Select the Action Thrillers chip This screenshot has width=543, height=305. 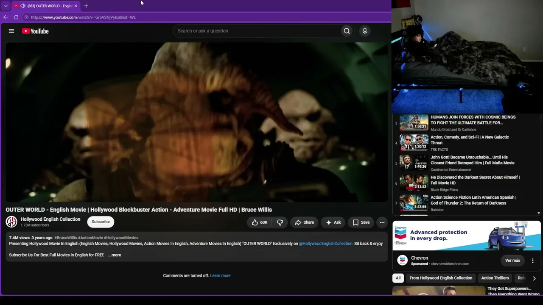[x=495, y=278]
